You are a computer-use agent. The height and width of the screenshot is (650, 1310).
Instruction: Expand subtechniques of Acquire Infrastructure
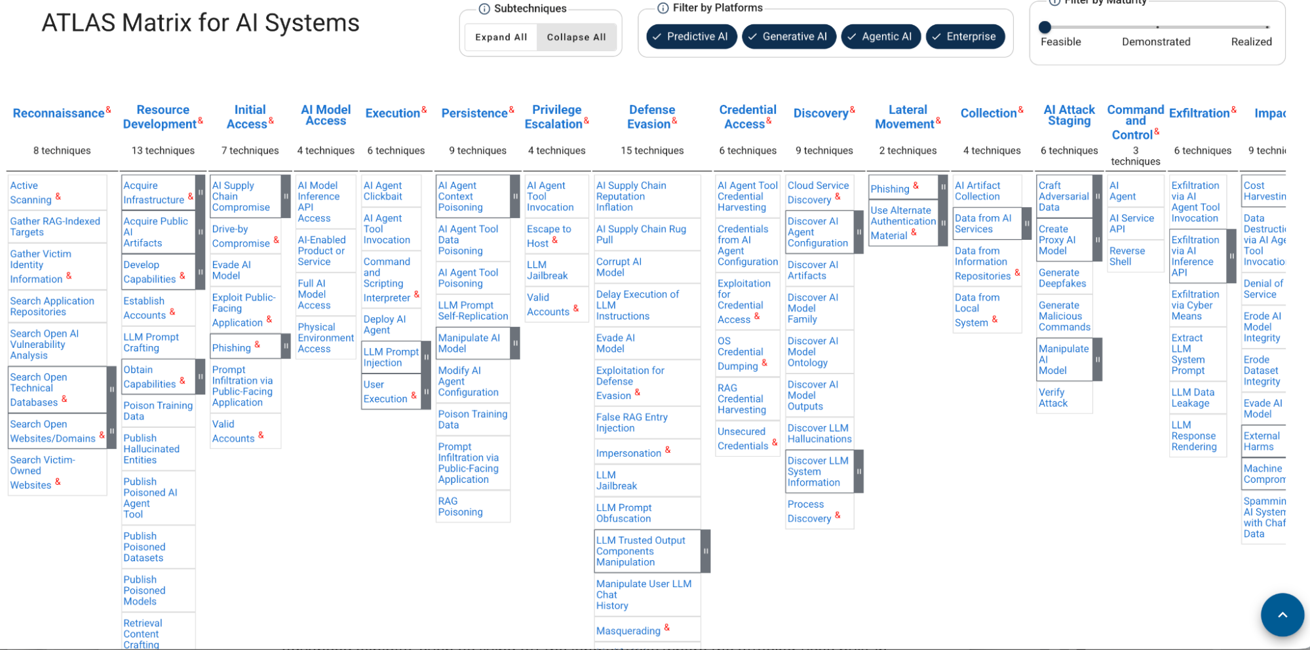coord(201,193)
